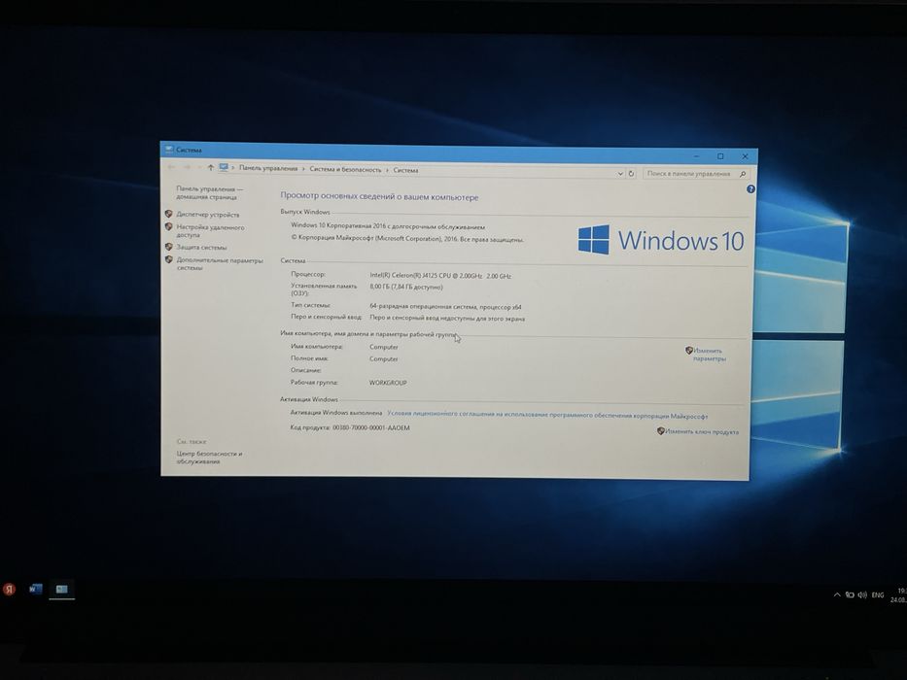
Task: Minimize the Система window
Action: [696, 156]
